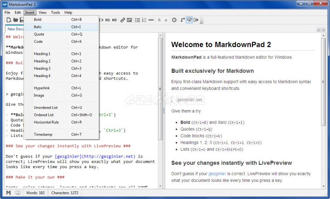
Task: Open the View menu
Action: pos(42,12)
